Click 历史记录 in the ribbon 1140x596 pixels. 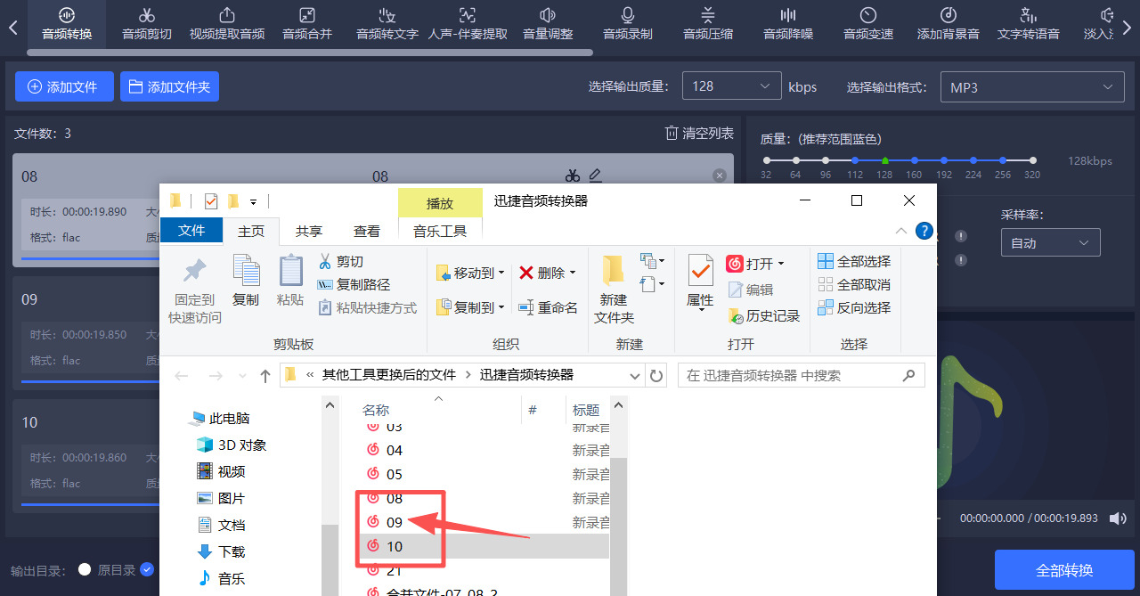(x=763, y=315)
